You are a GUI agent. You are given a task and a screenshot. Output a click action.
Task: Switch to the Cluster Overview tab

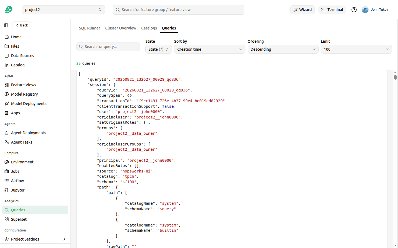pyautogui.click(x=121, y=28)
